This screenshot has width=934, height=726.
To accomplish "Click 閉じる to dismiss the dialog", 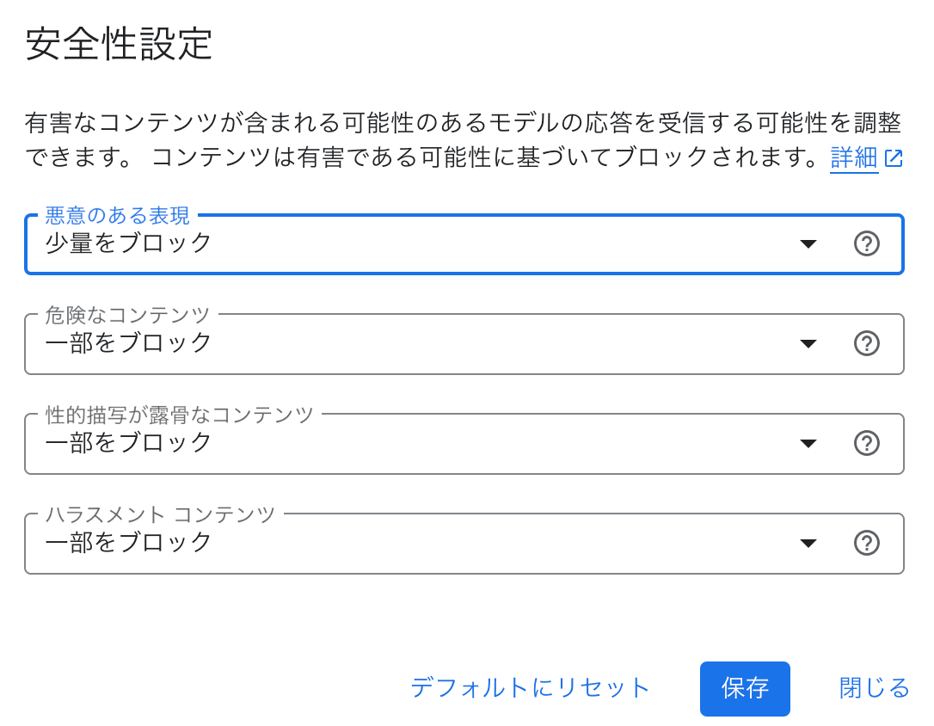I will (x=873, y=688).
